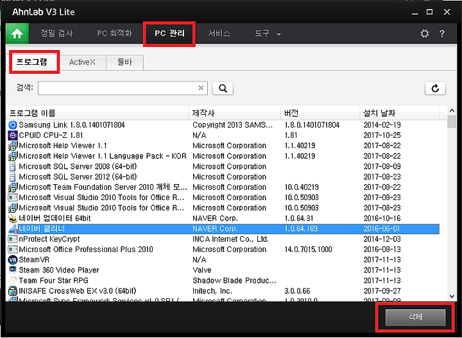
Task: Click SteamVR program icon
Action: pos(13,260)
